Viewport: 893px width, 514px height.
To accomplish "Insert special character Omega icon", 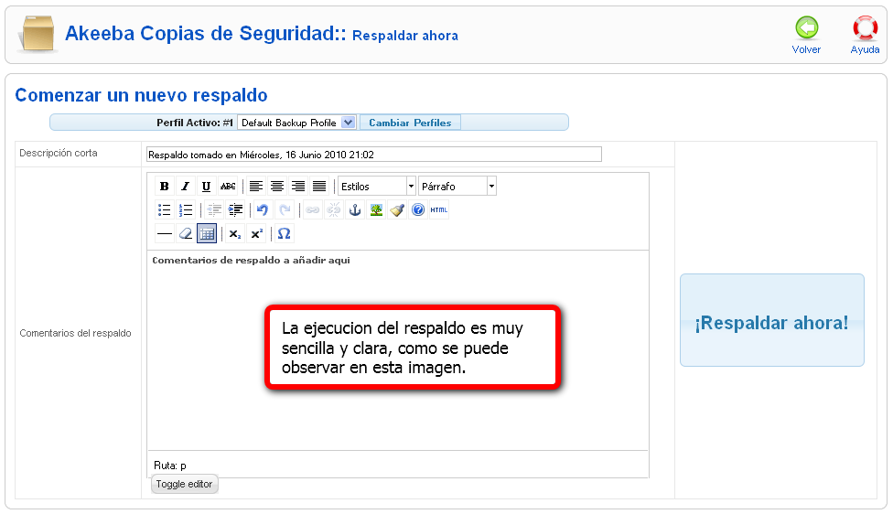I will point(284,233).
